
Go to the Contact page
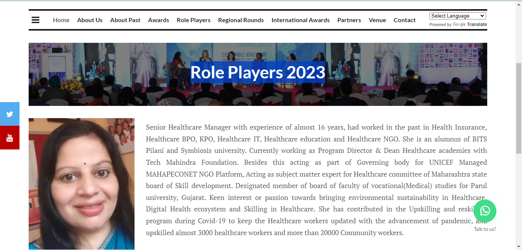[x=404, y=20]
